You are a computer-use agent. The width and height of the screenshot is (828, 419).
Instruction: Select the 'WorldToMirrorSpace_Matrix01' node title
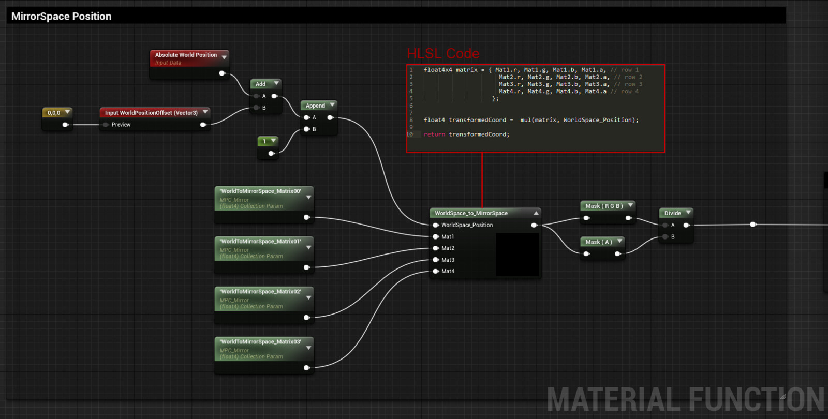click(260, 241)
